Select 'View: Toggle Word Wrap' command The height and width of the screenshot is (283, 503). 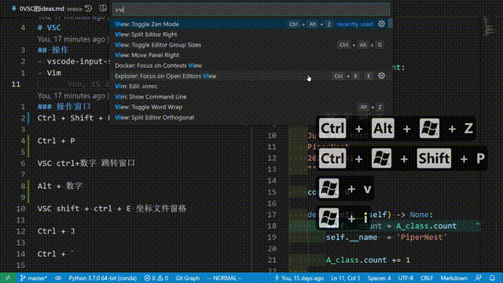point(251,107)
